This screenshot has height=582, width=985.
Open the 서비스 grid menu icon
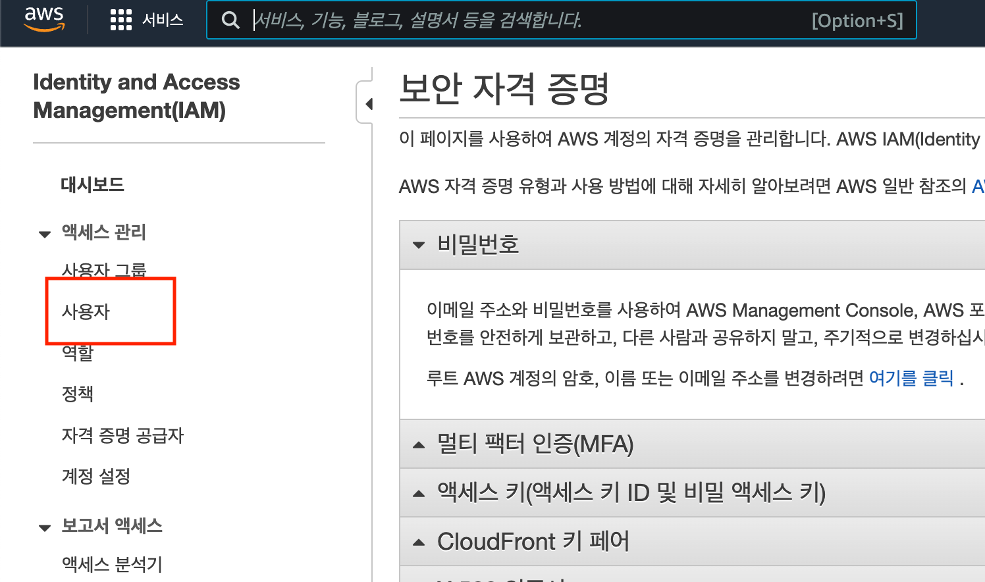121,20
